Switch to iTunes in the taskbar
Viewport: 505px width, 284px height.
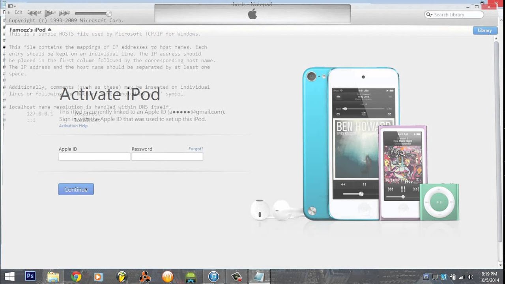[x=213, y=277]
